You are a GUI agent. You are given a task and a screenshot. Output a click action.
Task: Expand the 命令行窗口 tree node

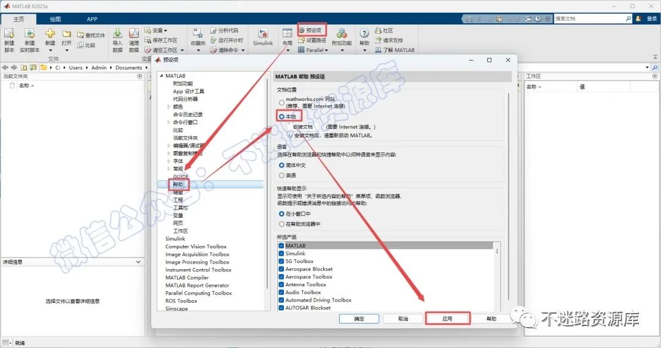[x=169, y=122]
